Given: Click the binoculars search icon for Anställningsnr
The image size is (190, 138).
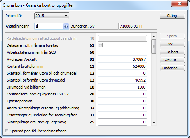Looking at the screenshot, I should pyautogui.click(x=66, y=26).
